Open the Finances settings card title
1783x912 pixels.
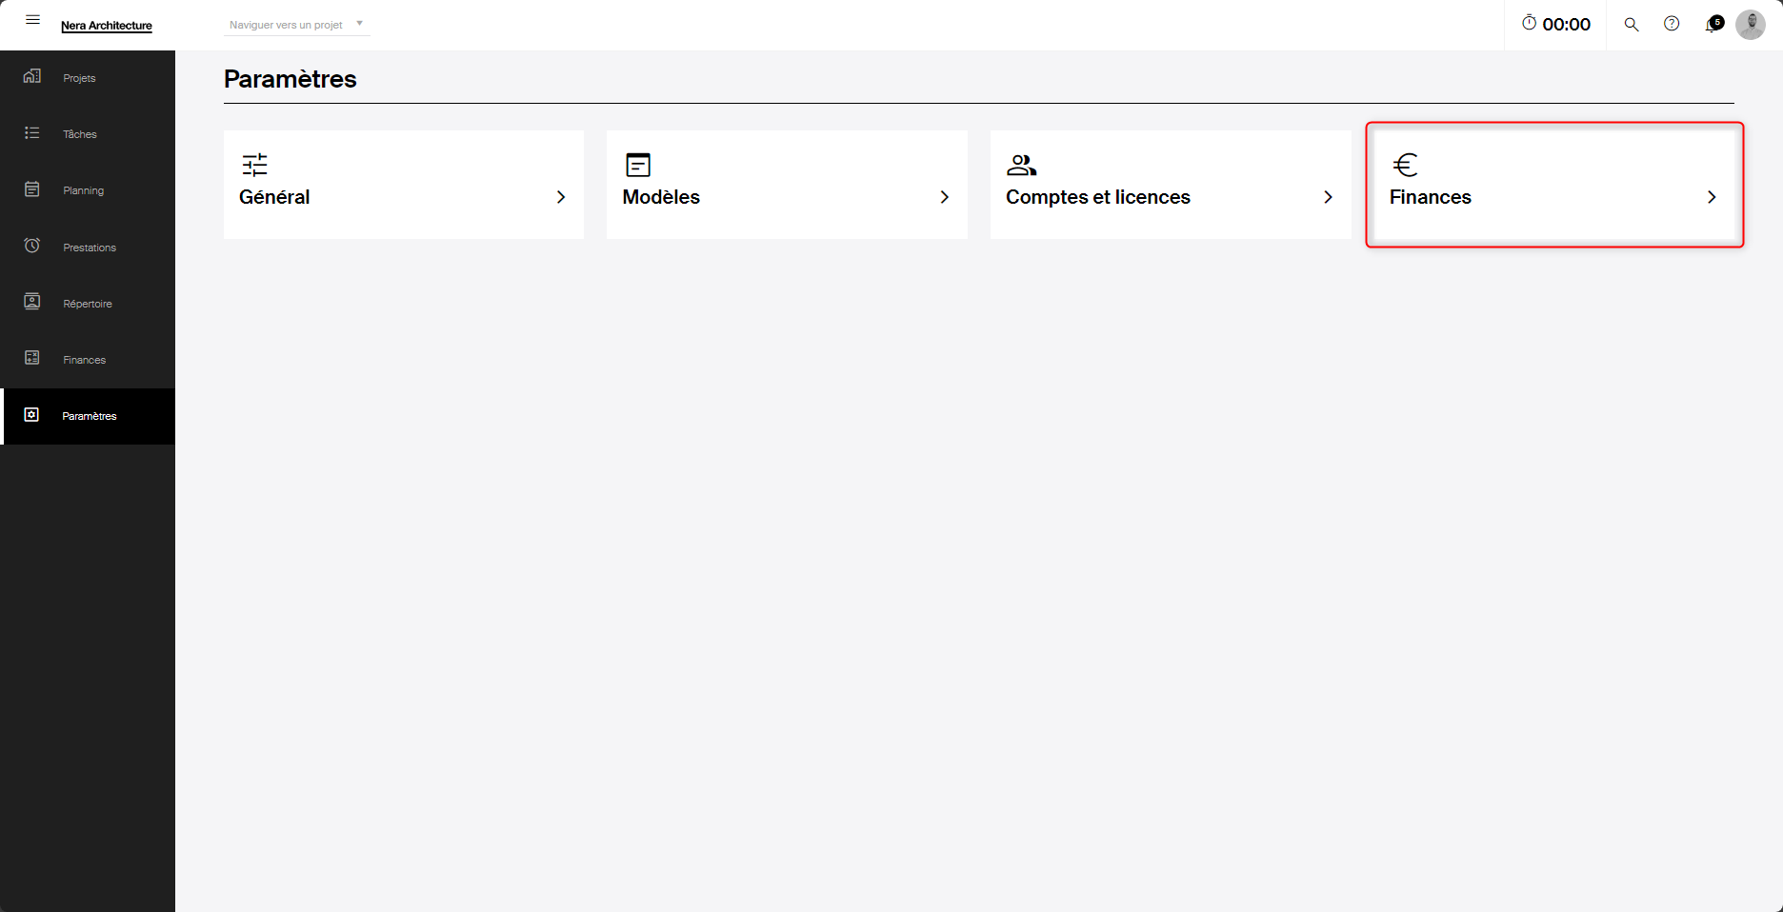pyautogui.click(x=1431, y=197)
